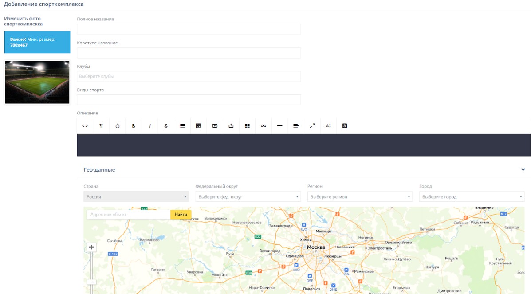Zoom in on the map with plus button

[x=91, y=247]
